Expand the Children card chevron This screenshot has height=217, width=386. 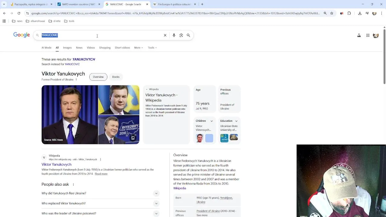211,121
